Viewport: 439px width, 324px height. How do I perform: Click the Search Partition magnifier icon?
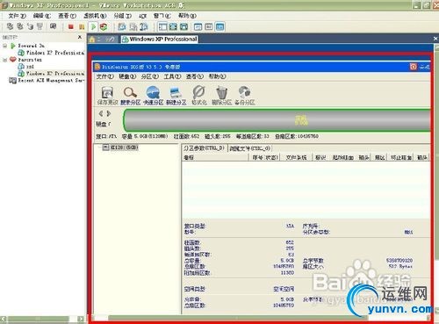click(130, 92)
